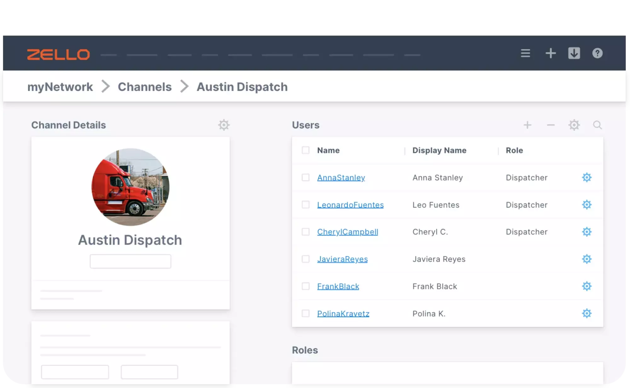The height and width of the screenshot is (388, 630).
Task: Click the help question mark icon
Action: tap(598, 53)
